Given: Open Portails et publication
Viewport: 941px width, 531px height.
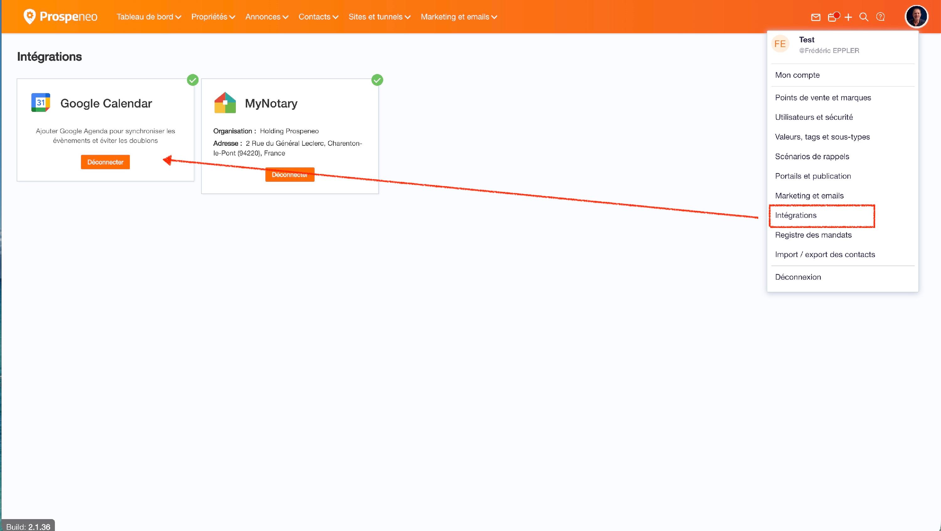Looking at the screenshot, I should coord(813,176).
